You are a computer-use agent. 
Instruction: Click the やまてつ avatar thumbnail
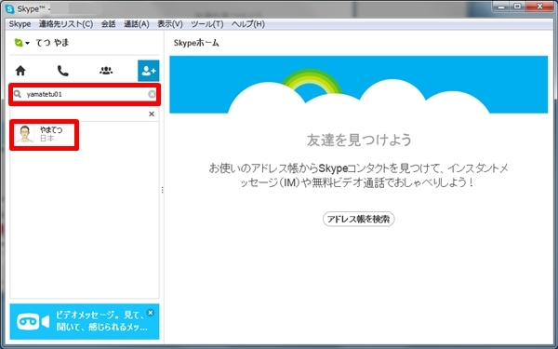[x=24, y=134]
